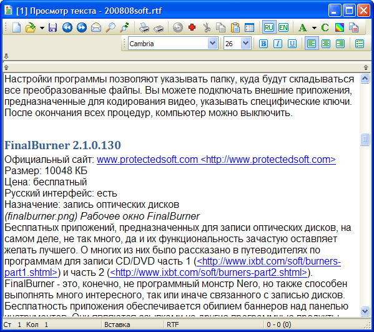Switch to RU language encoding
Screen dimensions: 374x332
tap(269, 27)
